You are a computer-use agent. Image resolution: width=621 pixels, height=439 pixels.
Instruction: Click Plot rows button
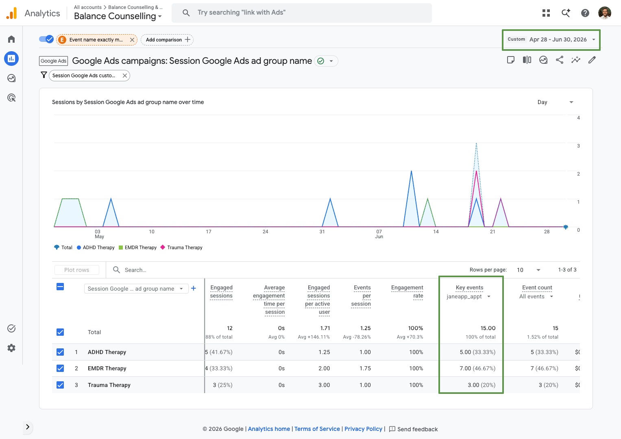tap(77, 270)
